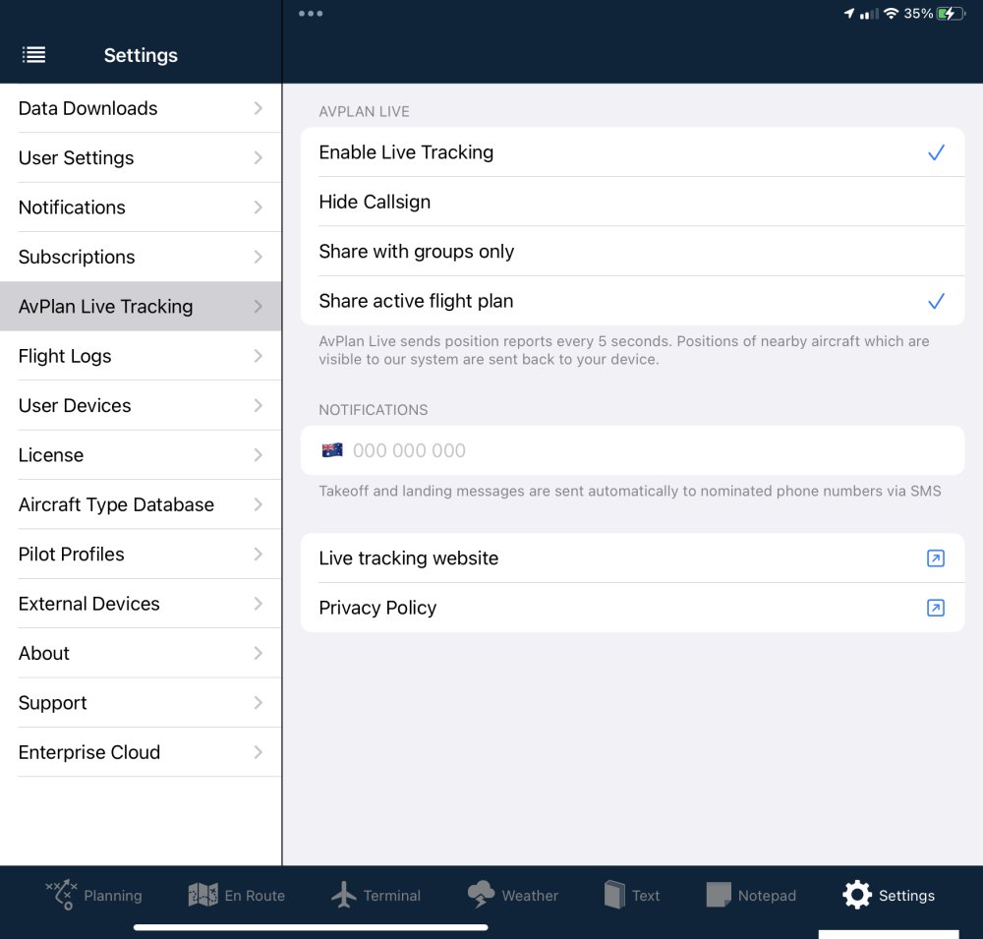983x939 pixels.
Task: Toggle Share with groups only
Action: 632,252
